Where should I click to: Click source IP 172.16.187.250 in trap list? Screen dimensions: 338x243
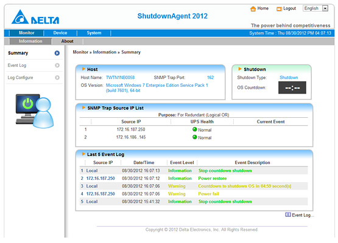pos(131,129)
